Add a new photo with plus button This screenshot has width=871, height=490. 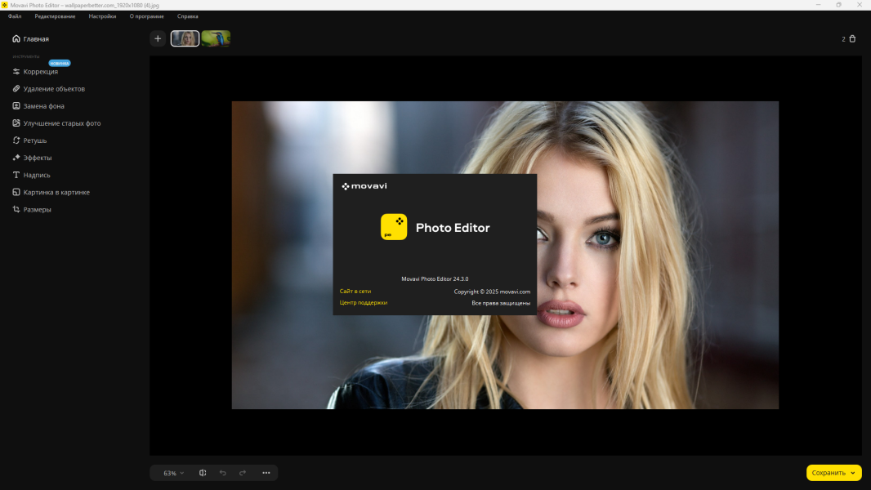pyautogui.click(x=158, y=38)
